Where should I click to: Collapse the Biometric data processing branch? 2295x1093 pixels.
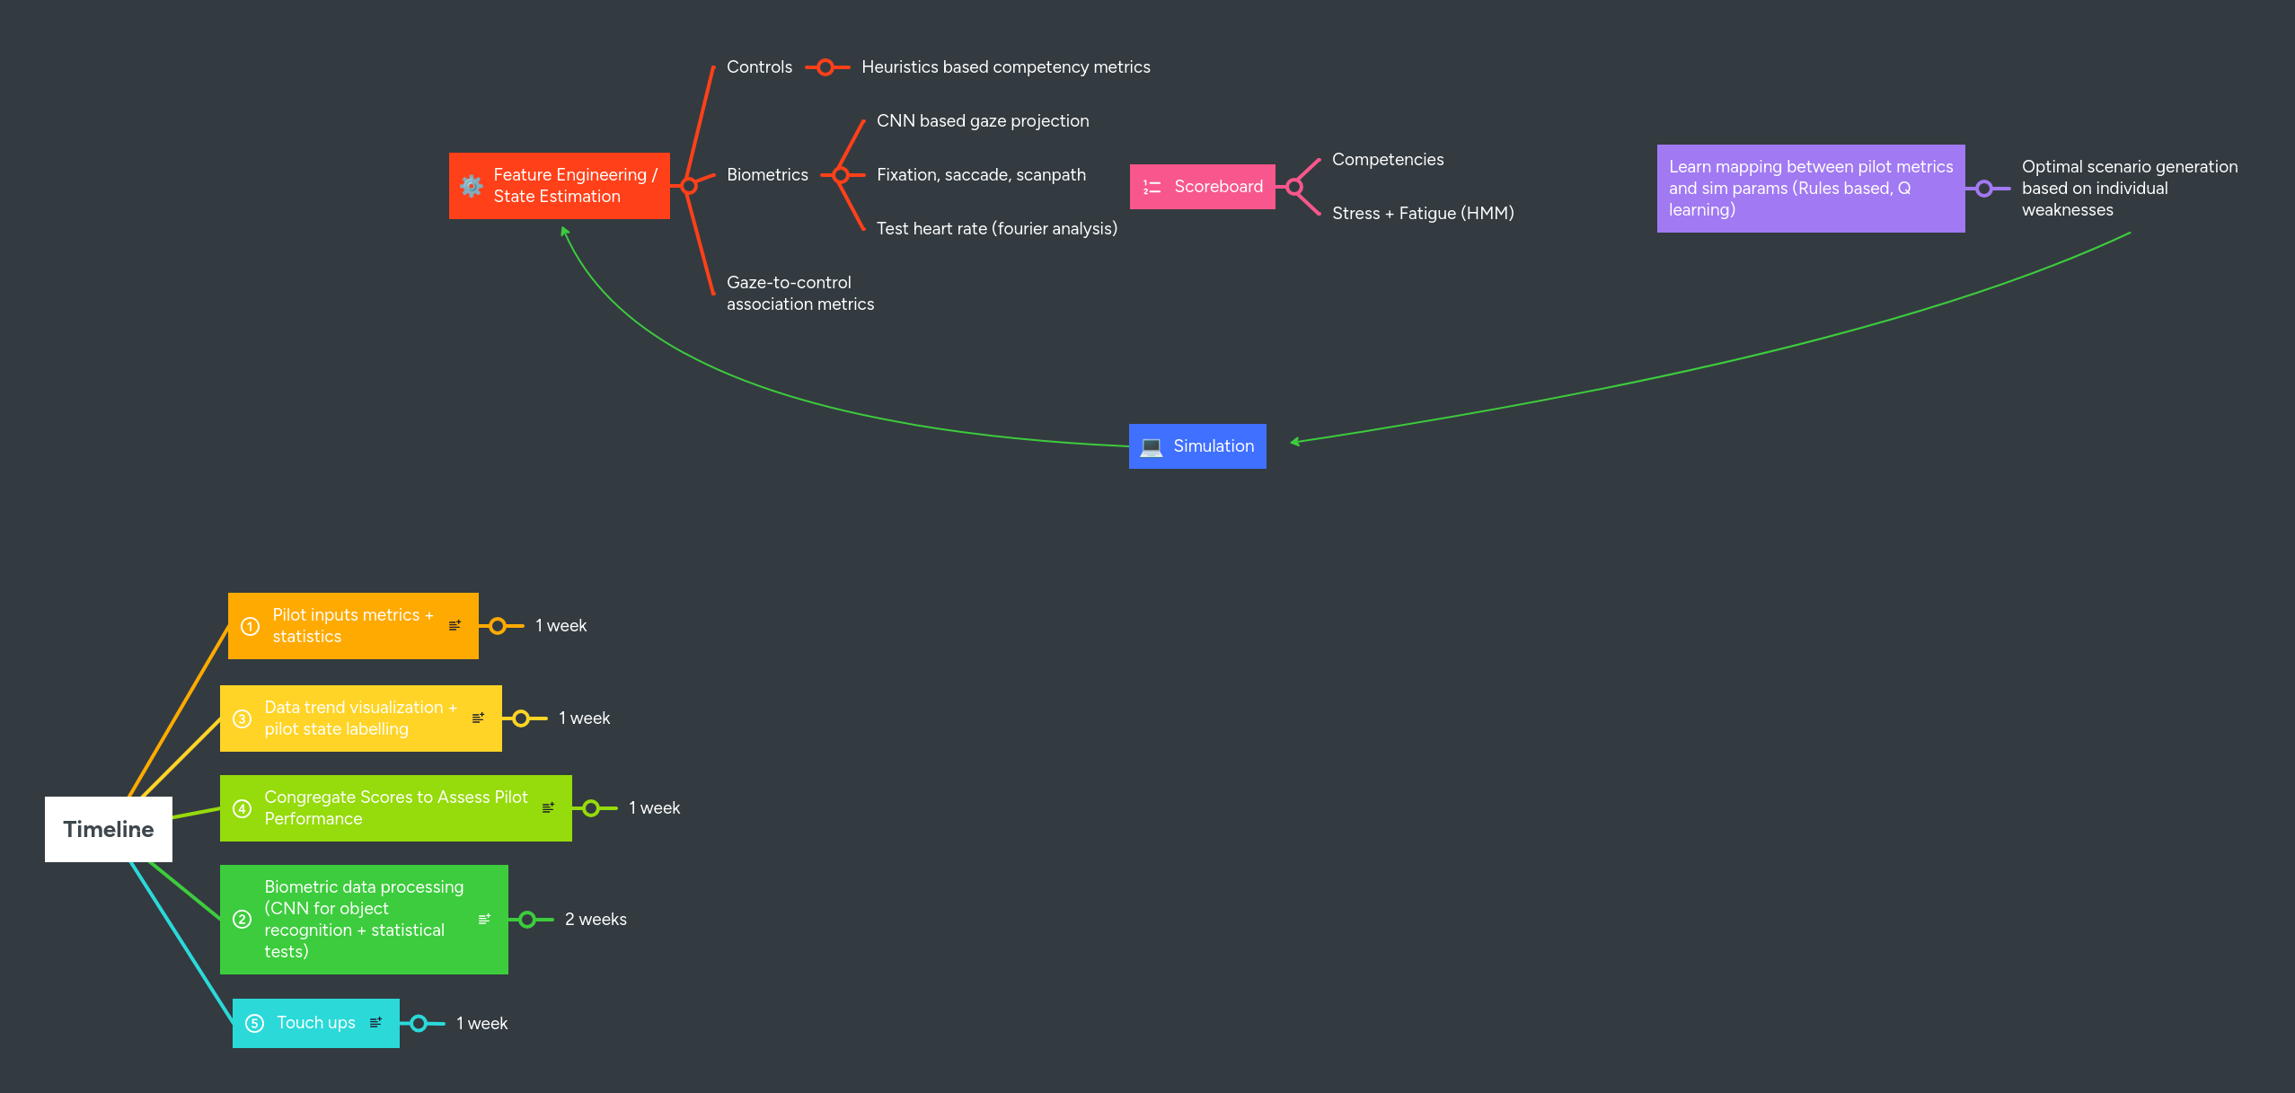tap(527, 920)
